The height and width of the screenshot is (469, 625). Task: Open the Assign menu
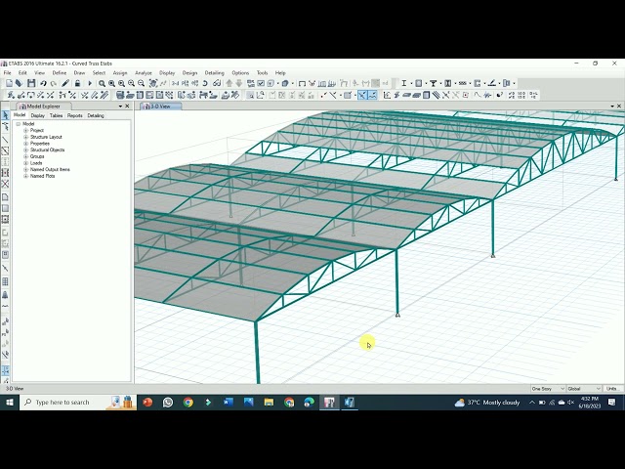click(x=120, y=73)
